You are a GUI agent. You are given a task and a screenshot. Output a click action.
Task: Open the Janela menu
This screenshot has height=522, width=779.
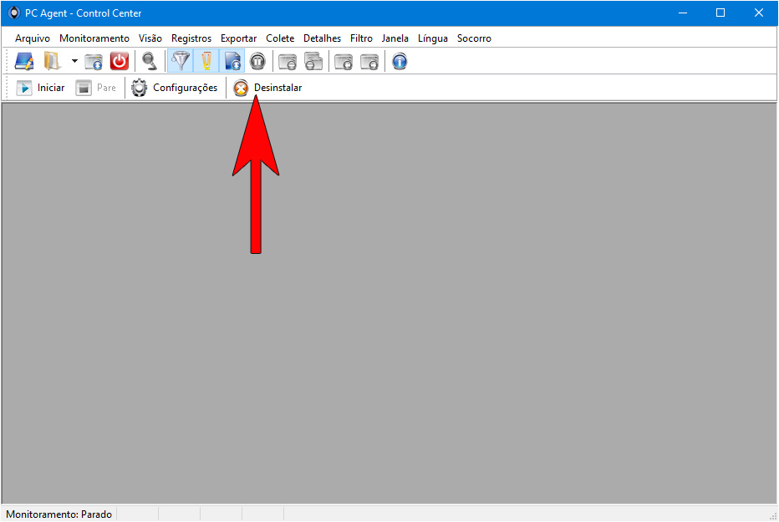(395, 38)
